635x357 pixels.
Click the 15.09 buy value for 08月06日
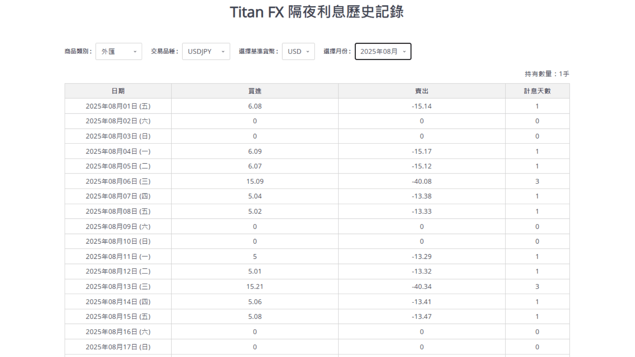pyautogui.click(x=254, y=181)
